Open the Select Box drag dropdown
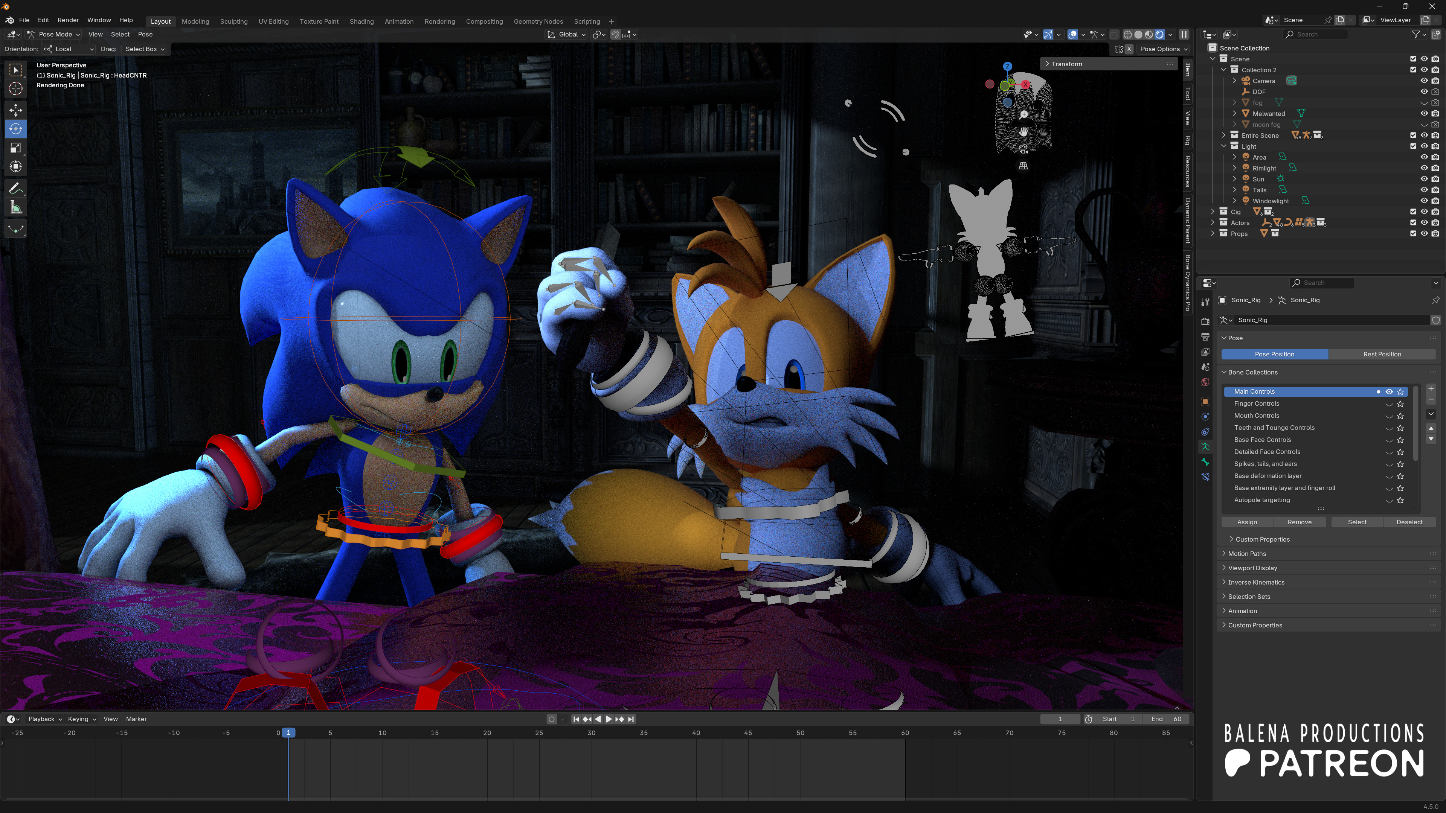Viewport: 1446px width, 813px height. point(144,49)
